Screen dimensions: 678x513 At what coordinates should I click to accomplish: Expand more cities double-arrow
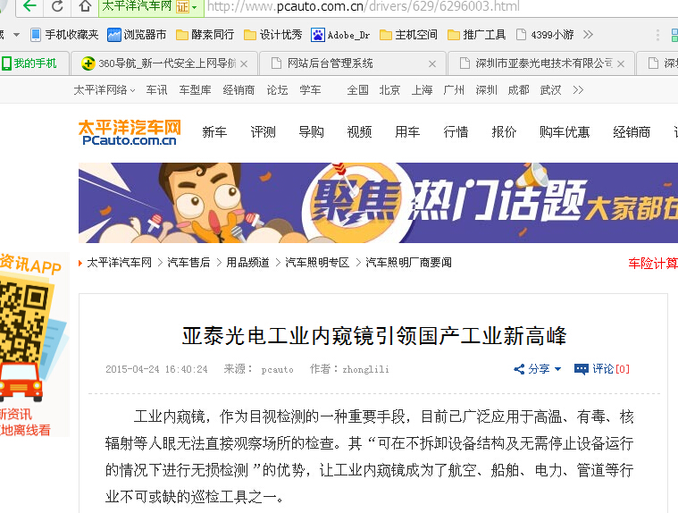tap(578, 90)
